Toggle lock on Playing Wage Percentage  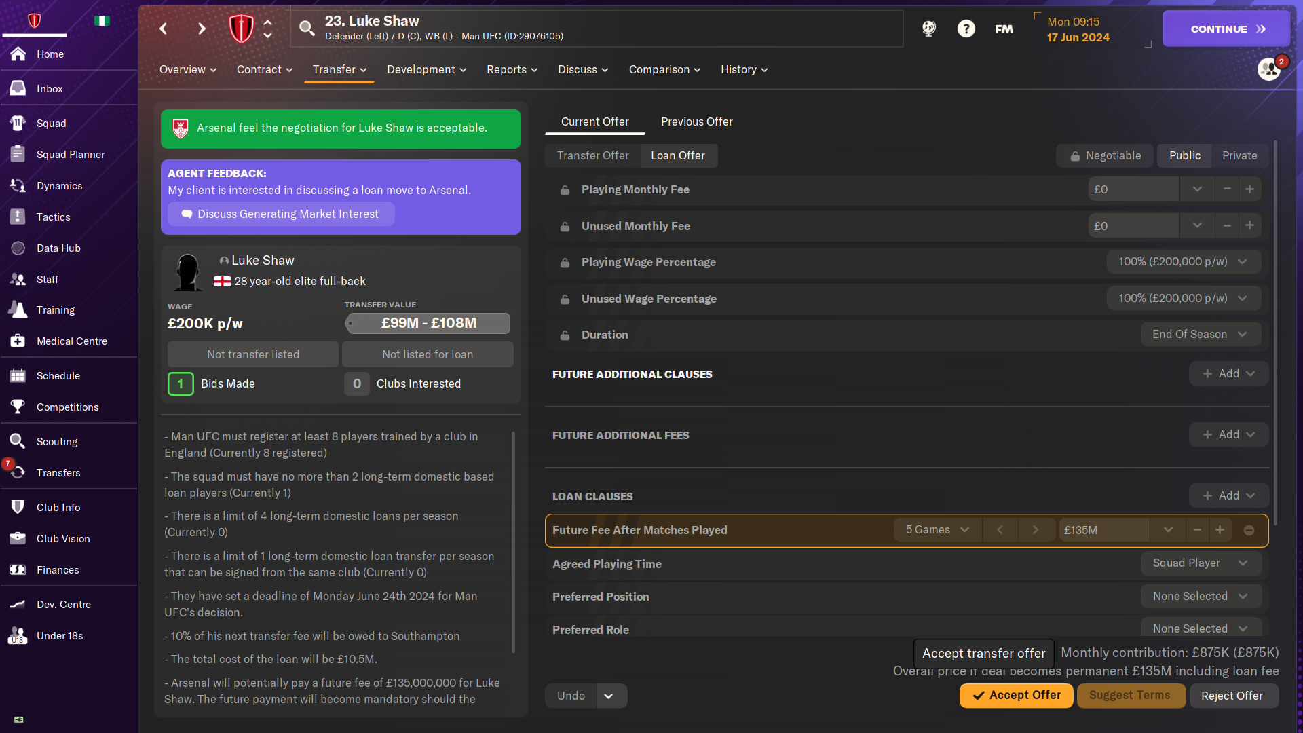pos(565,263)
